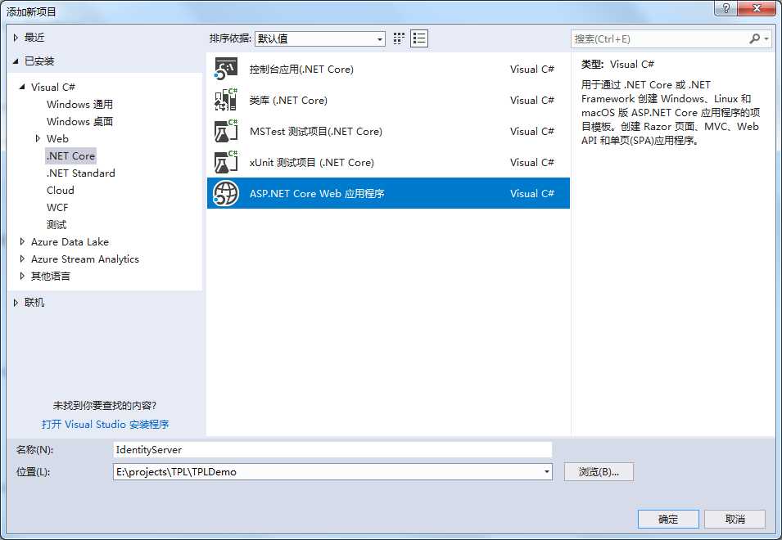Close the Add New Project dialog

757,8
